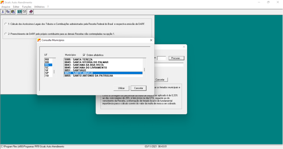Select radio option 2 for Preenchimento de DARF
This screenshot has width=283, height=149.
5,34
